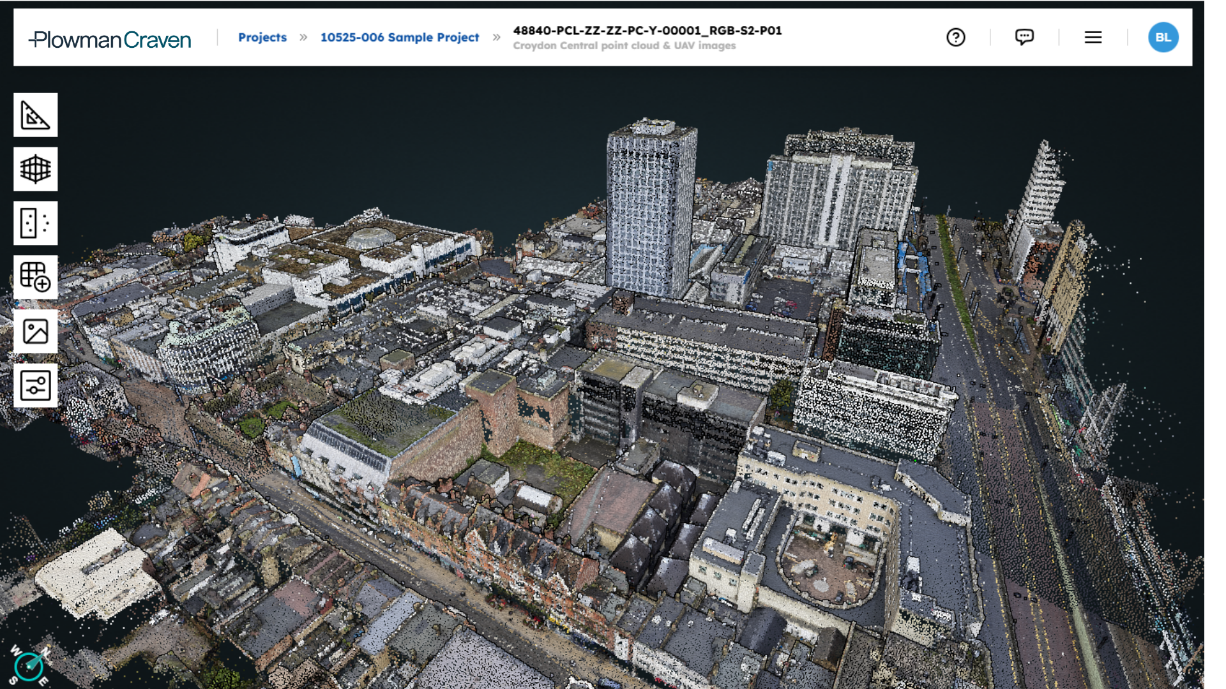Image resolution: width=1226 pixels, height=689 pixels.
Task: Click chevron separator after Sample Project breadcrumb
Action: (496, 37)
